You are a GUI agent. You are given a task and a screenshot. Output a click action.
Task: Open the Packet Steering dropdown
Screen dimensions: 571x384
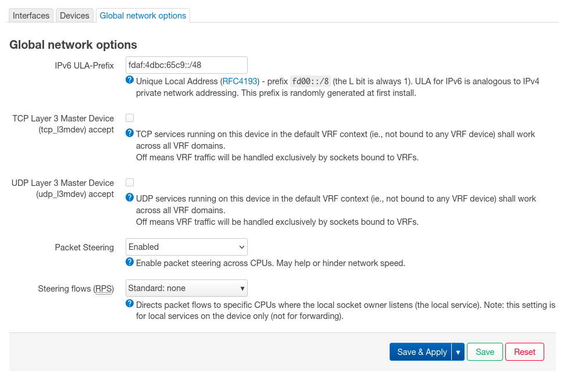tap(187, 247)
